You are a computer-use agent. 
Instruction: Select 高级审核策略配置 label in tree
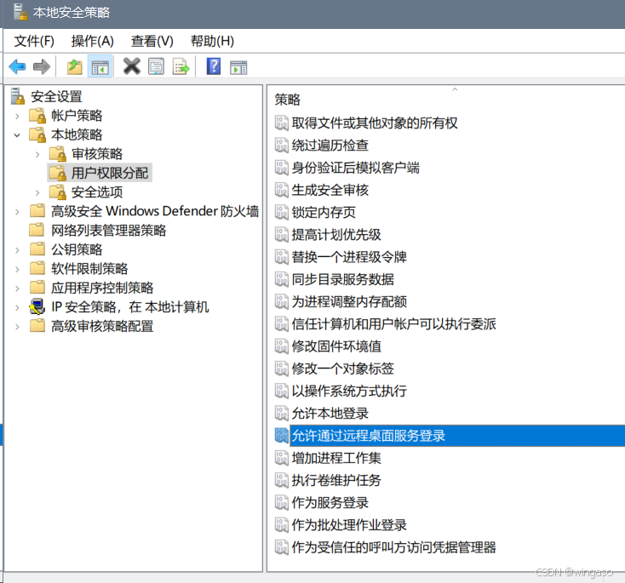(102, 326)
